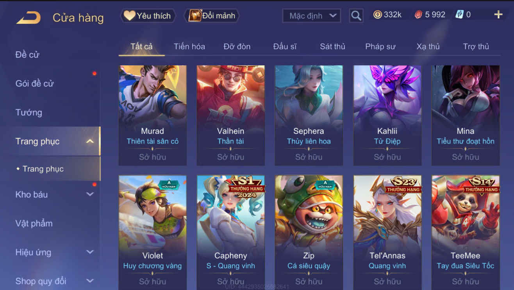Switch to the Pháp sư tab

[x=380, y=46]
